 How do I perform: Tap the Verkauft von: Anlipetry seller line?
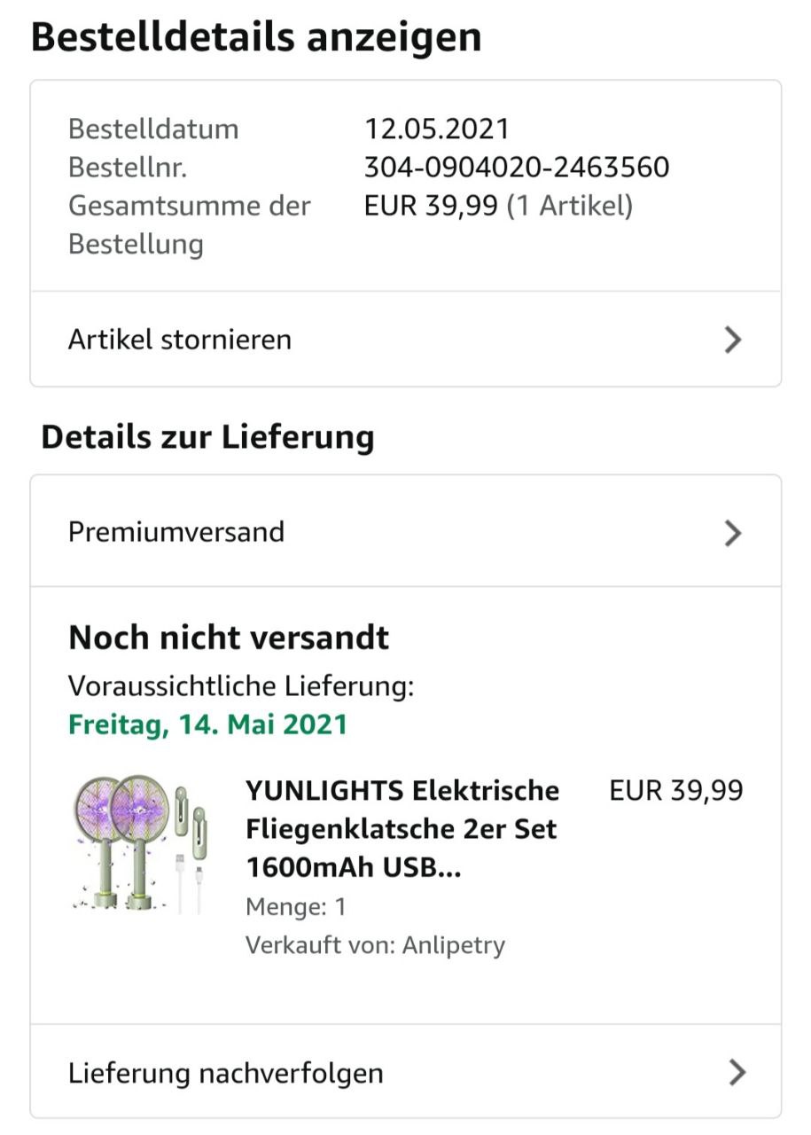pos(375,944)
